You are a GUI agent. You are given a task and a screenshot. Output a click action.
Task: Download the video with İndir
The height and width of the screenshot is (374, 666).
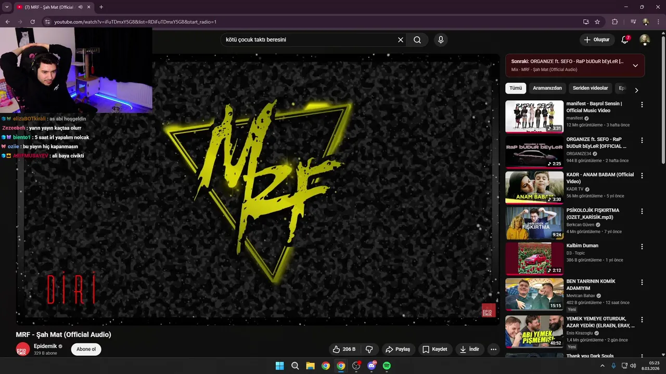(469, 349)
